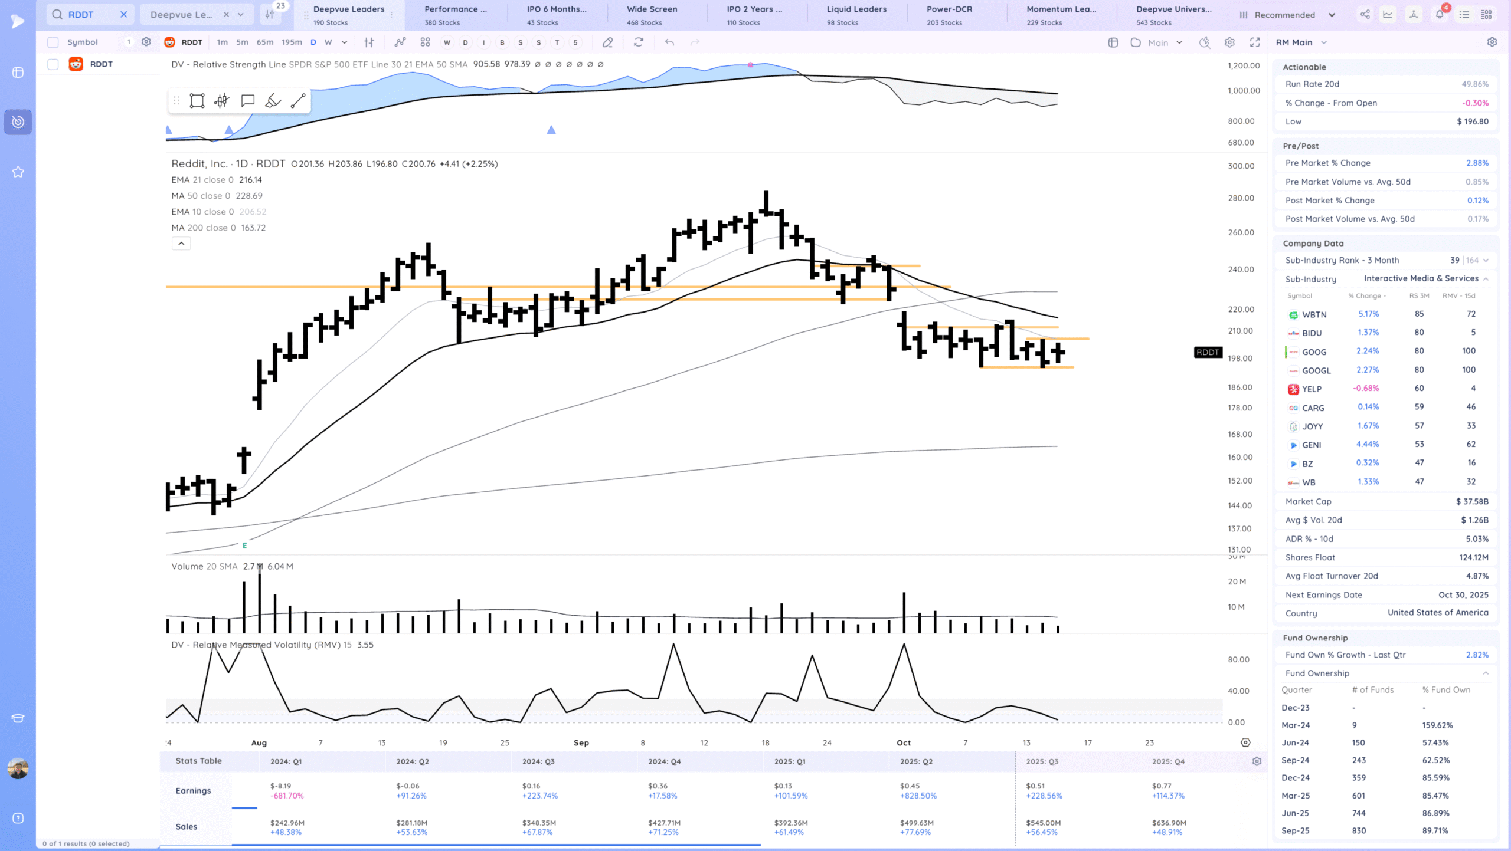
Task: Click the highlighter drawing tool
Action: pyautogui.click(x=273, y=101)
